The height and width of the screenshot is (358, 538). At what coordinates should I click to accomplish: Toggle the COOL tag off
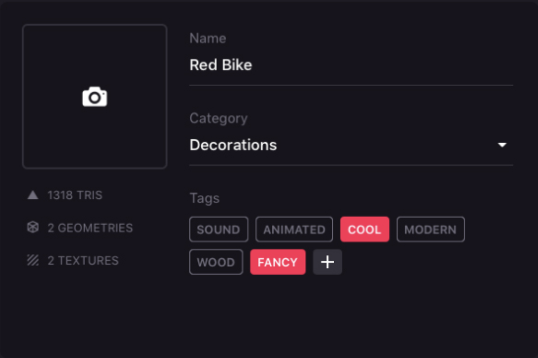(x=365, y=229)
